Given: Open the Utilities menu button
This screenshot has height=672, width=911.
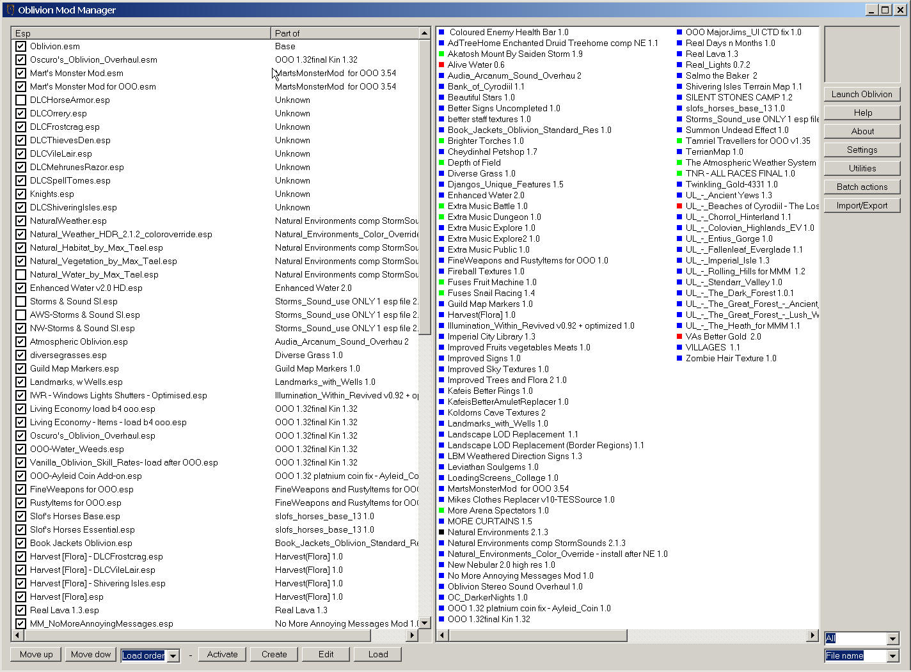Looking at the screenshot, I should (862, 168).
